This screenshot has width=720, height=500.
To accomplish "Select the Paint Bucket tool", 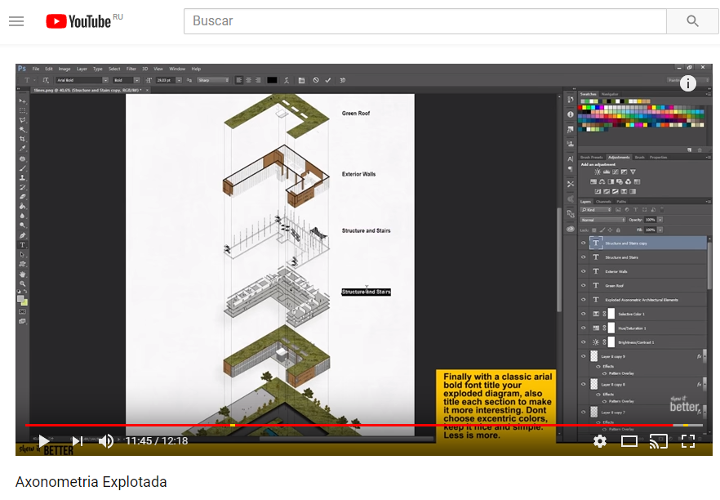I will 22,207.
